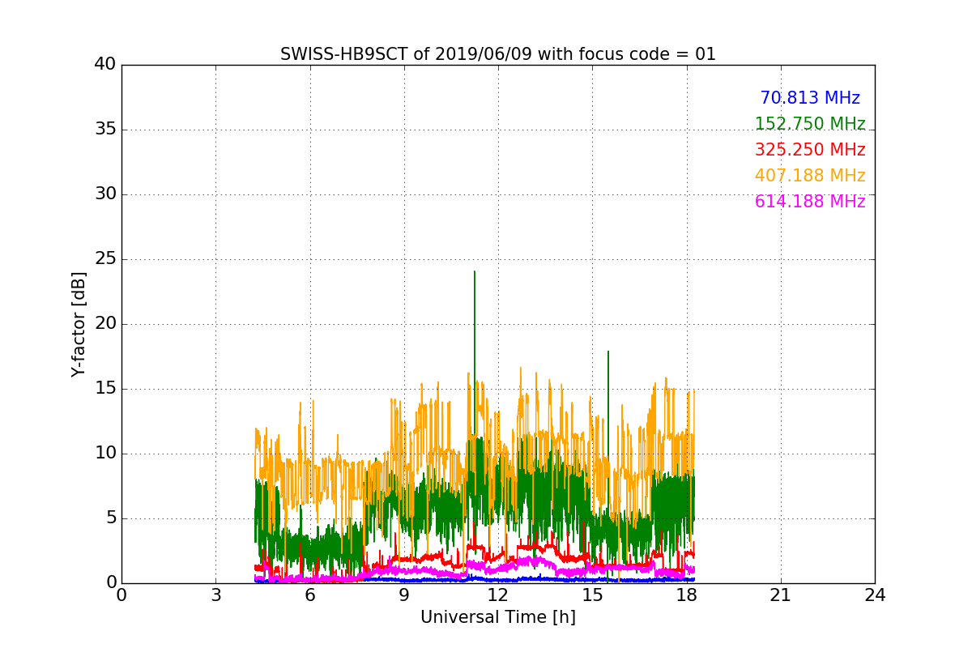This screenshot has width=972, height=648.
Task: Click the x-axis tick label 6
Action: 309,595
